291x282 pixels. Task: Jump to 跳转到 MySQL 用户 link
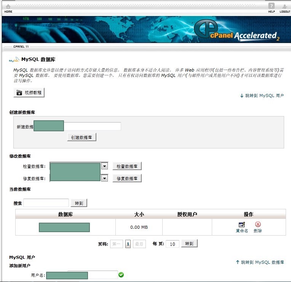click(x=262, y=96)
